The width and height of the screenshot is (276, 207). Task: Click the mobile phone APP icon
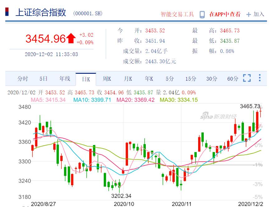[202, 15]
